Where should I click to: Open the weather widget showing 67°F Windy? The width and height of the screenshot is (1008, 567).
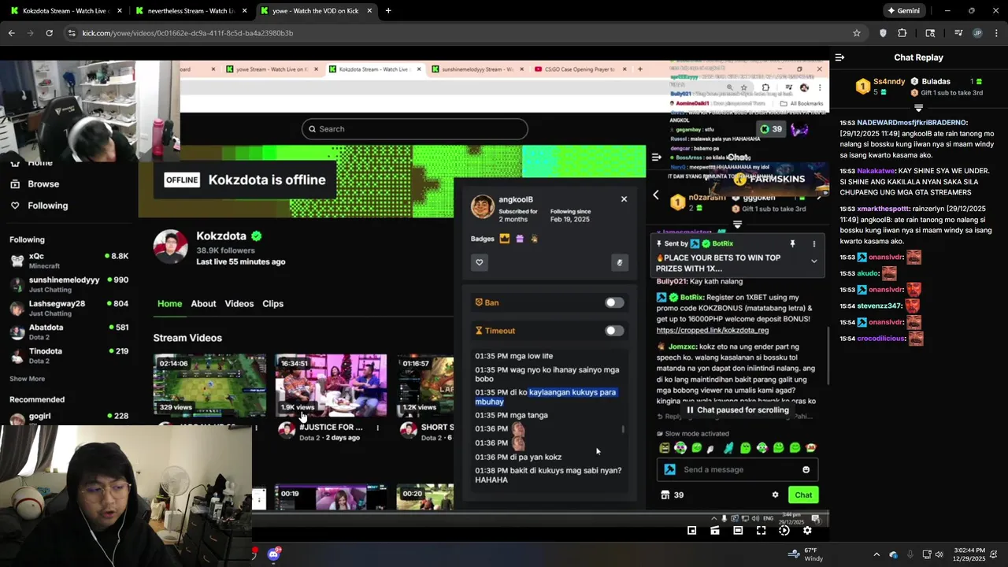point(804,554)
